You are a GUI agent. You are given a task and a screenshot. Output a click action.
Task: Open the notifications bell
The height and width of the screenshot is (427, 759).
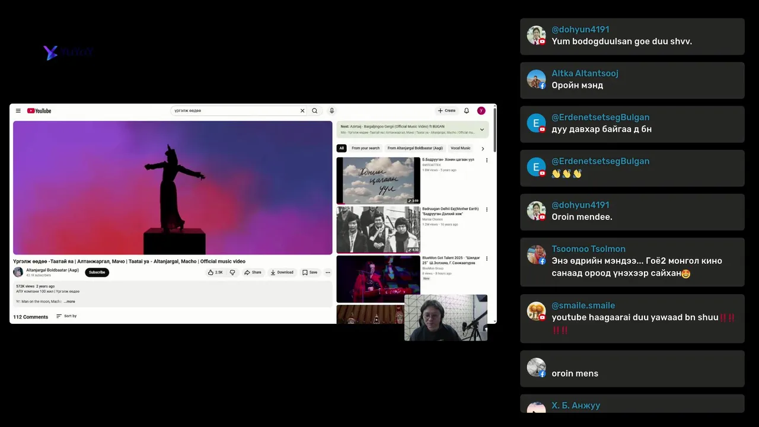(x=467, y=111)
